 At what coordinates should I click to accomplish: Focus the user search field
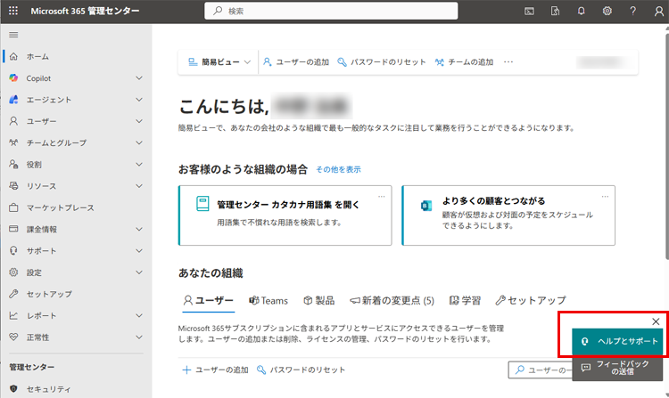click(541, 370)
